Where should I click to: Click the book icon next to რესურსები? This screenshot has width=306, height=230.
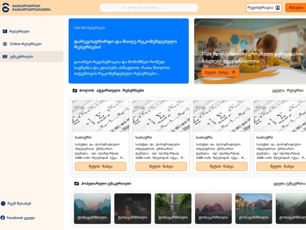pyautogui.click(x=5, y=31)
